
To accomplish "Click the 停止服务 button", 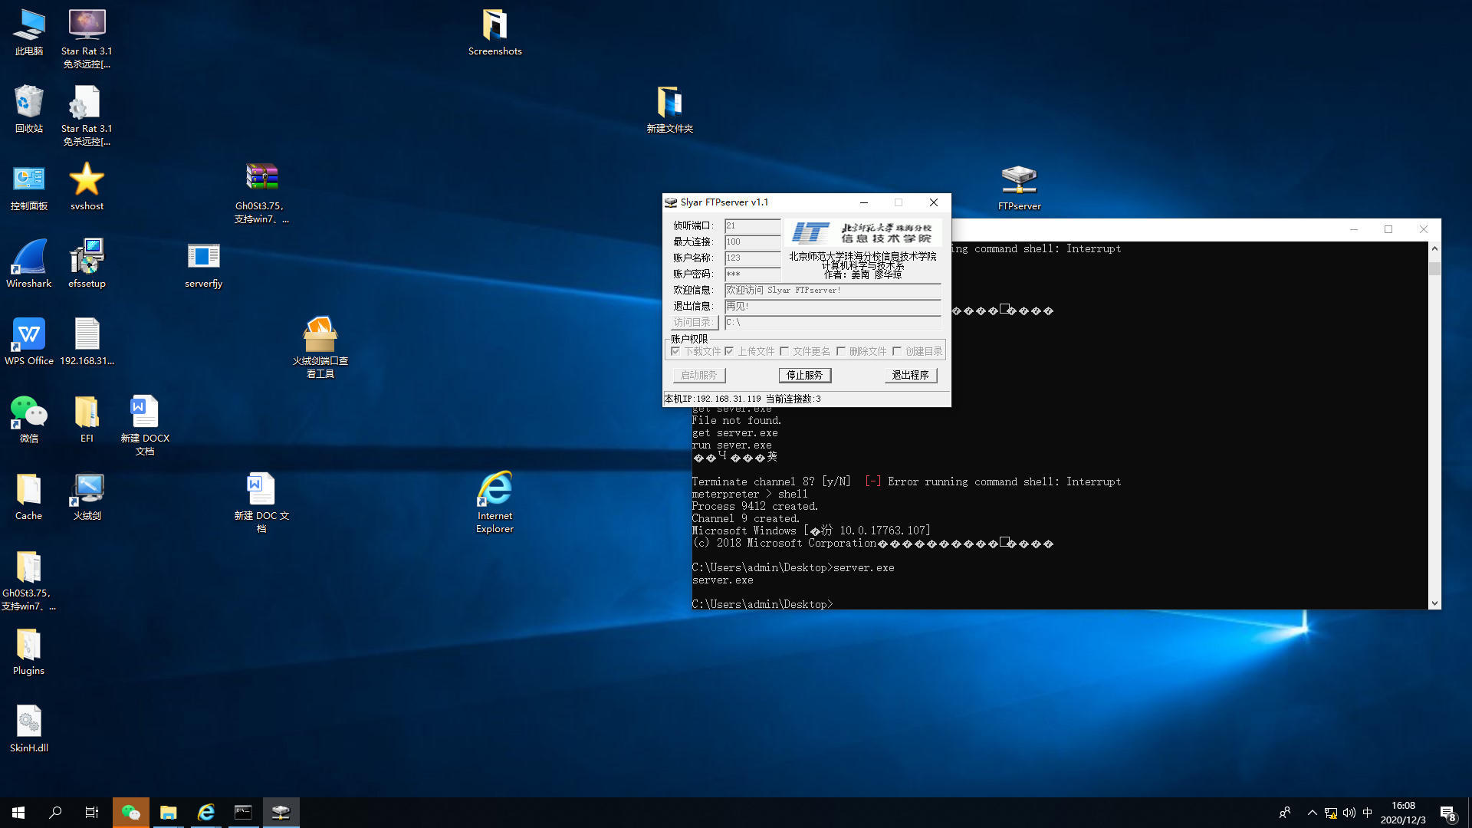I will (x=804, y=375).
